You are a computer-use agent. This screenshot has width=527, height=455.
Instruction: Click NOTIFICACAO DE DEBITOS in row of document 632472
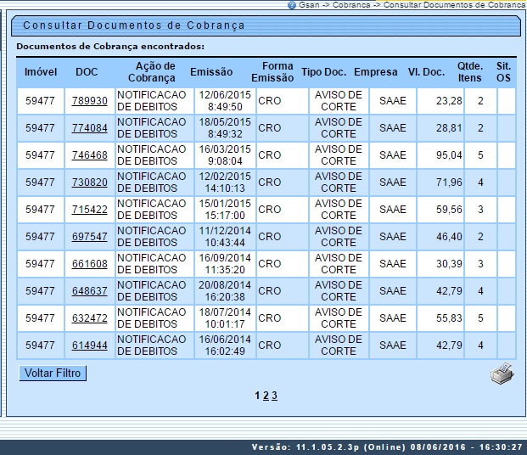click(x=152, y=318)
